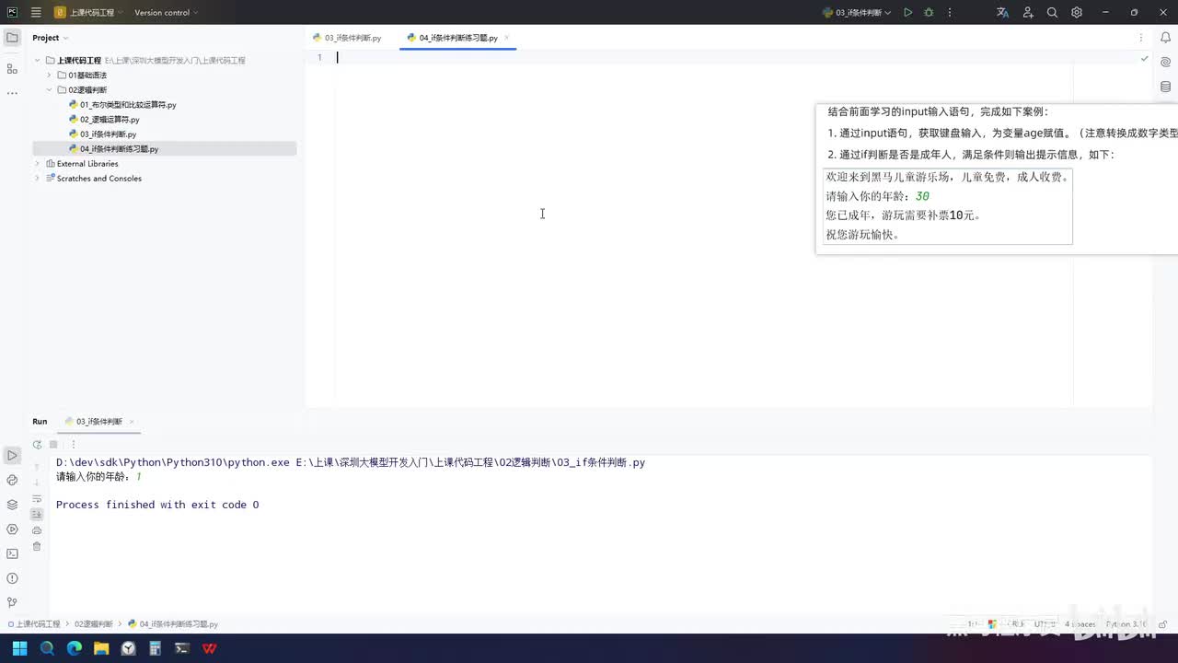The image size is (1178, 663).
Task: Open the Terminal tool window
Action: point(12,553)
